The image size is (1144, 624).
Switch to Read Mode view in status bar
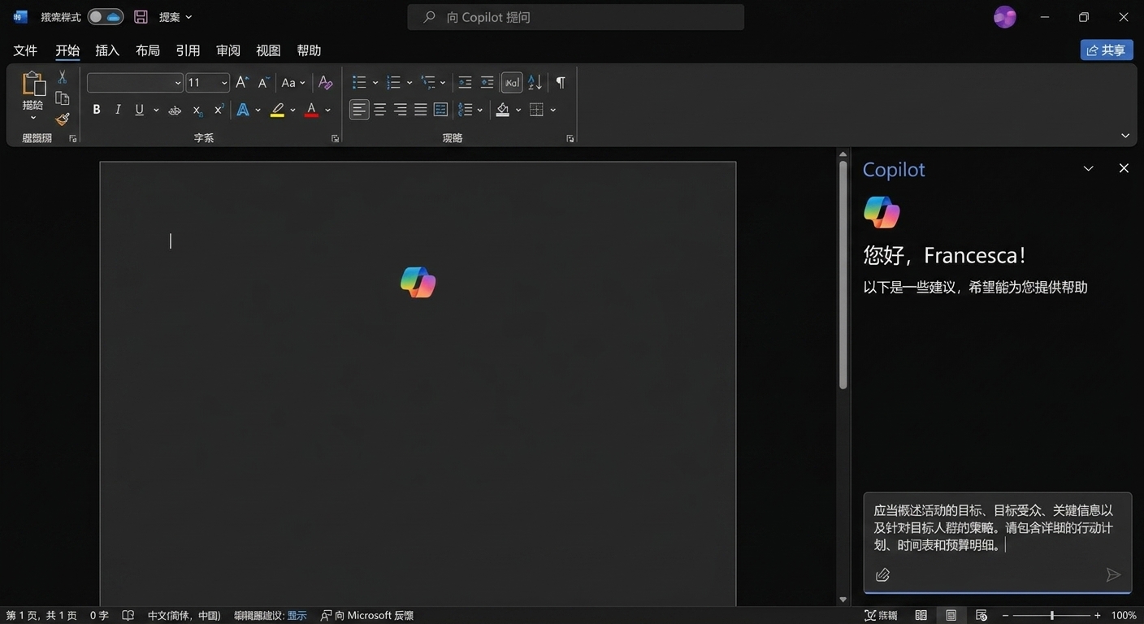pyautogui.click(x=921, y=616)
